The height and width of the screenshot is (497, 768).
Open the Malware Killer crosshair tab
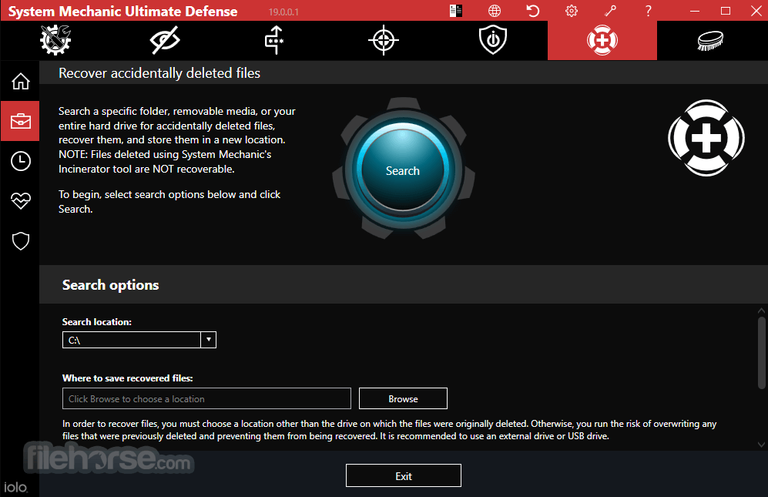[384, 40]
